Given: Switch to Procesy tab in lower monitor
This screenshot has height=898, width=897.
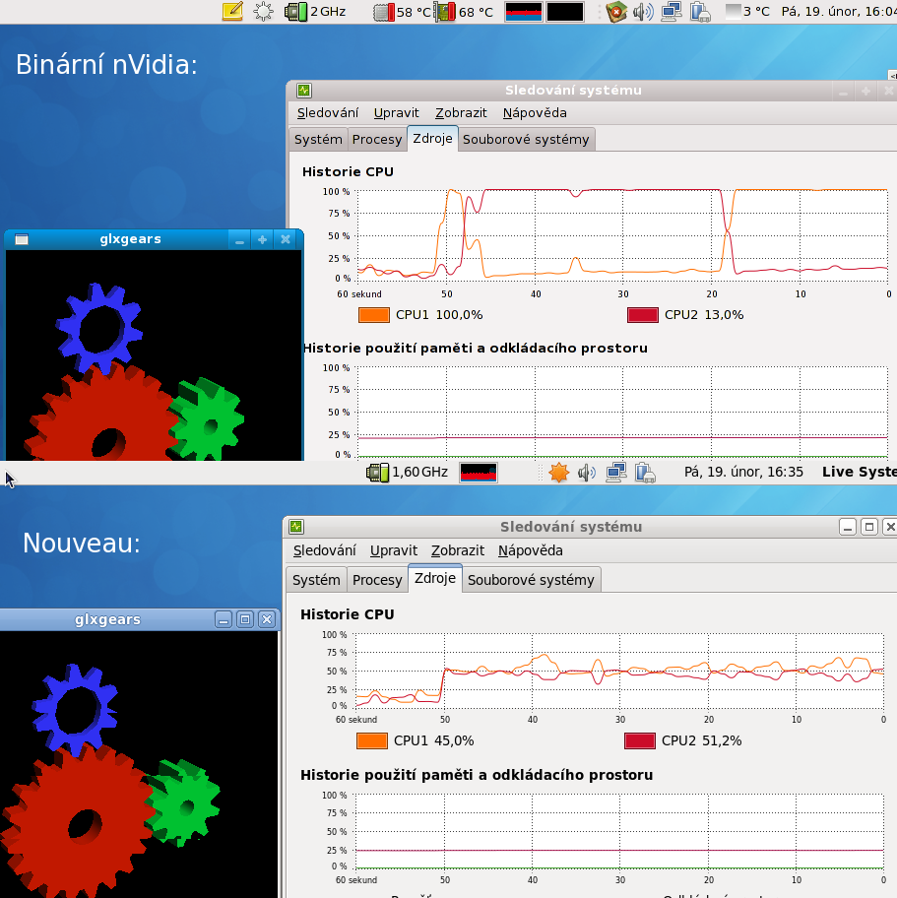Looking at the screenshot, I should (377, 580).
